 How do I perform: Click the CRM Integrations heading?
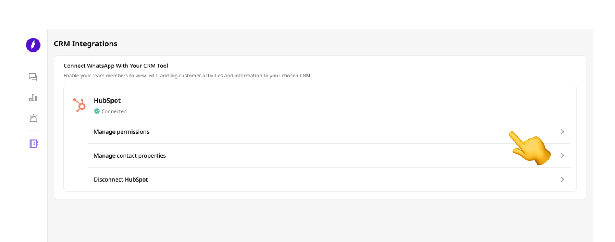(x=86, y=44)
